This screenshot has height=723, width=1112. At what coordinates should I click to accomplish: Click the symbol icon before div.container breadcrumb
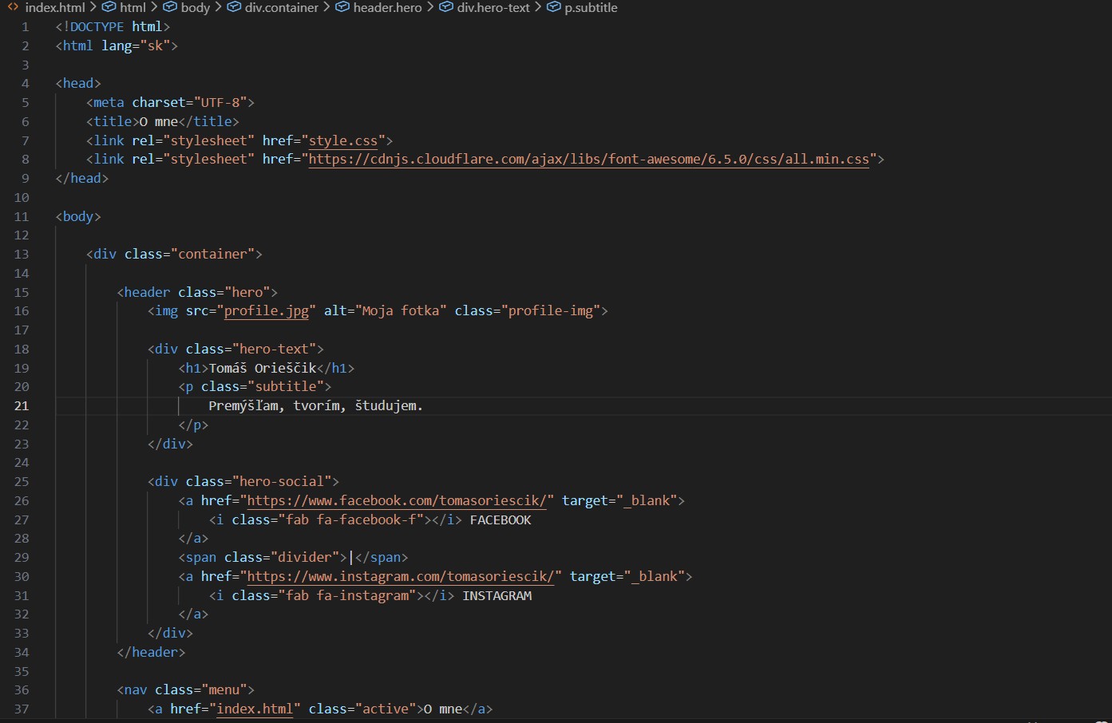234,7
